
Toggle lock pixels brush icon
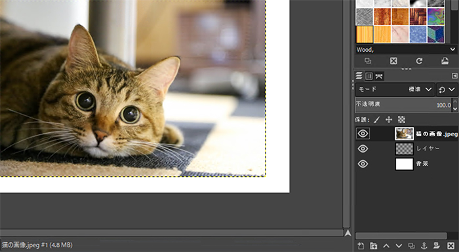point(376,120)
